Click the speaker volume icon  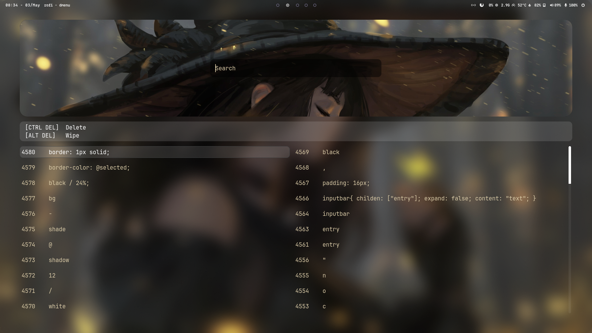pyautogui.click(x=551, y=5)
